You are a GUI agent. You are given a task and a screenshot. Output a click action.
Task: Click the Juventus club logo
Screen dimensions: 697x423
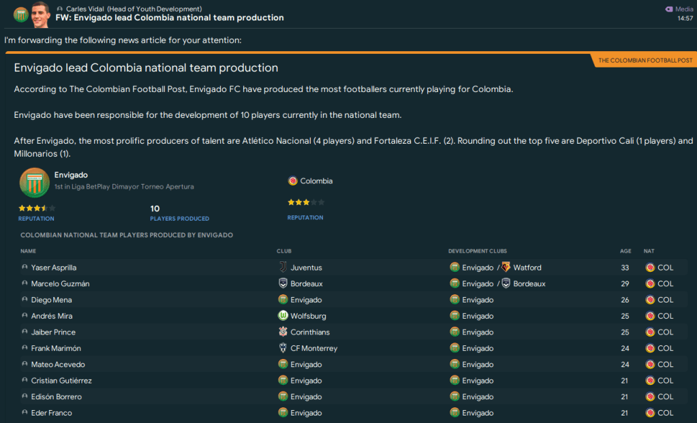pyautogui.click(x=283, y=268)
